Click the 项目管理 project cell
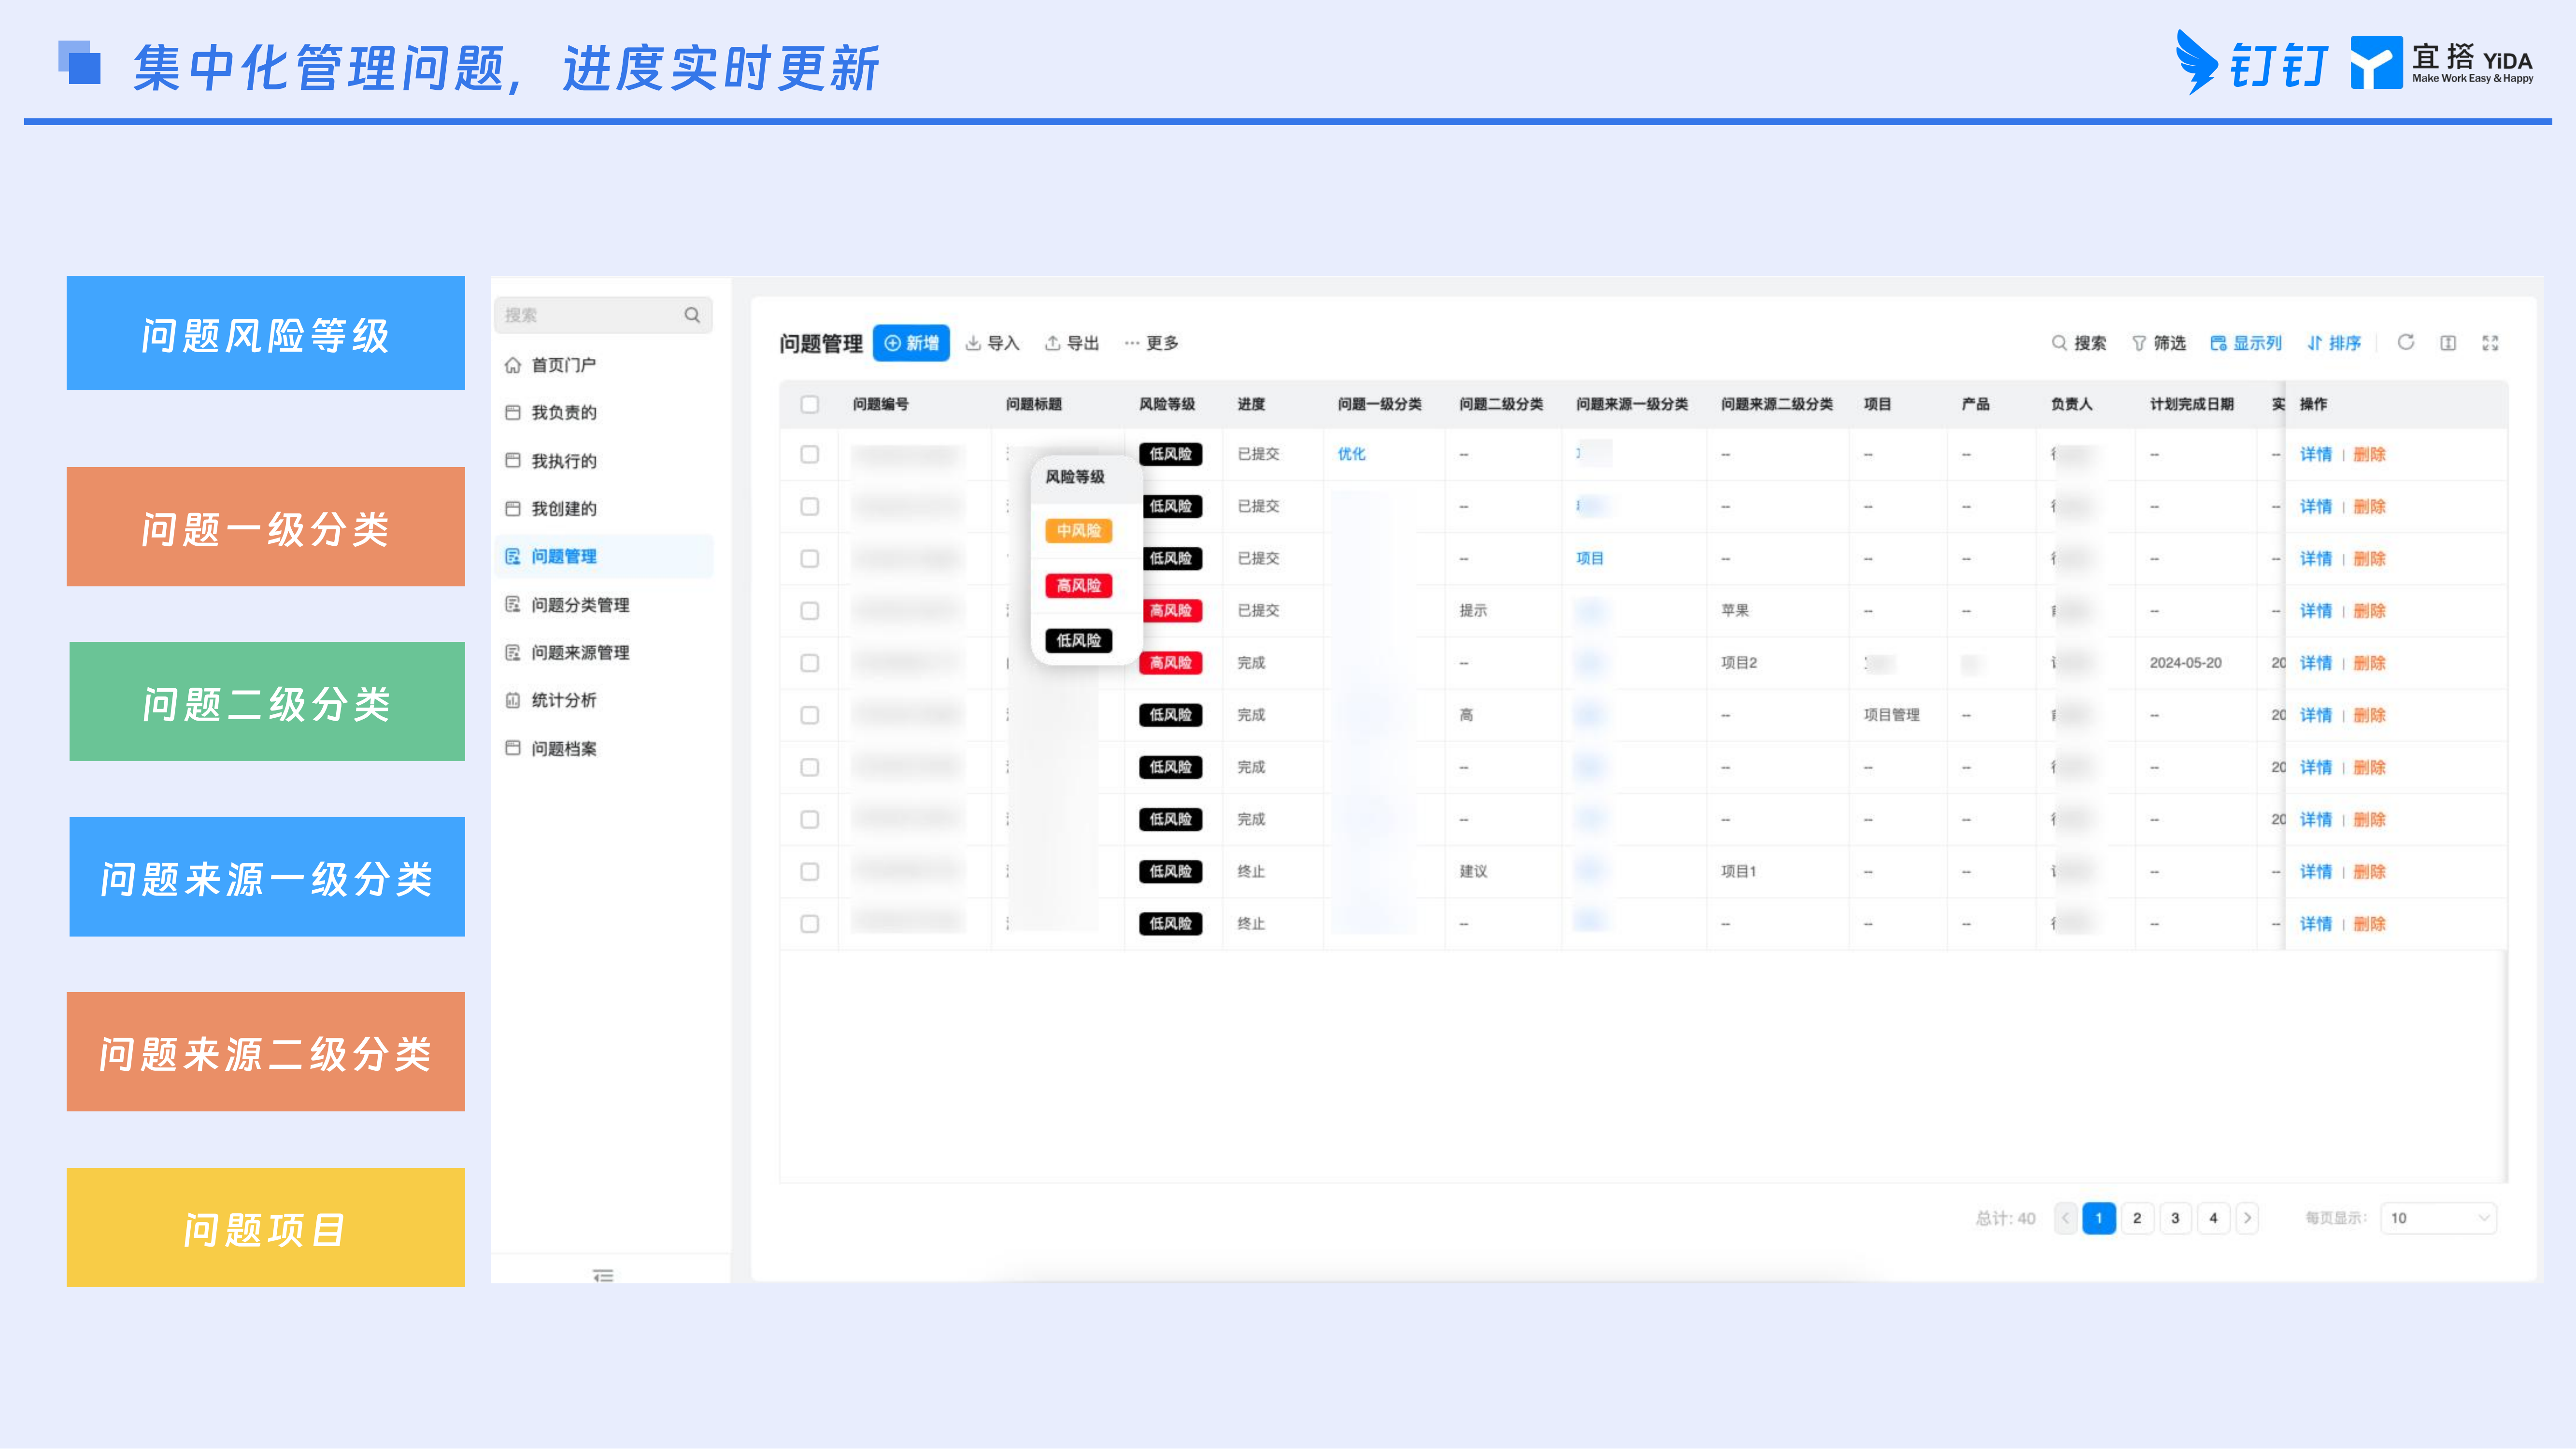The width and height of the screenshot is (2576, 1449). (1891, 715)
